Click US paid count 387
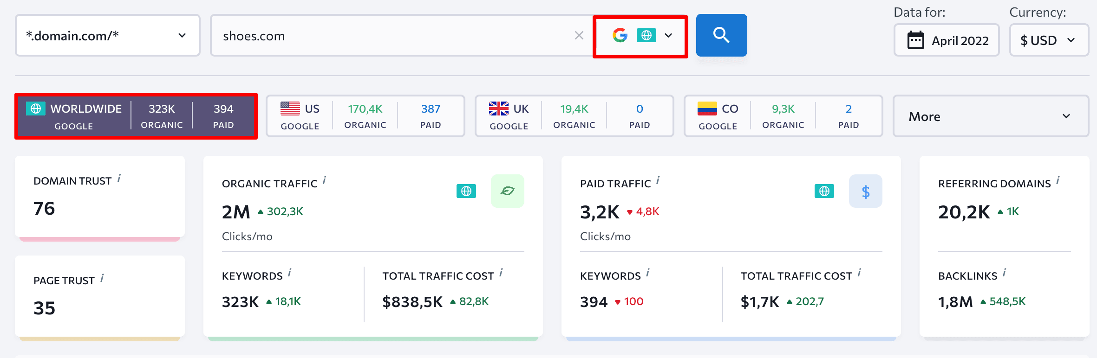This screenshot has height=358, width=1097. coord(431,109)
